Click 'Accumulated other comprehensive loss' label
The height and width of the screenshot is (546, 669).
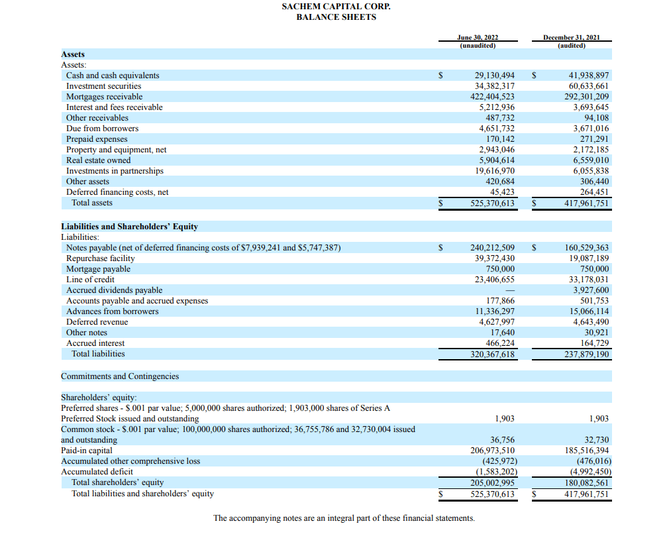coord(130,461)
